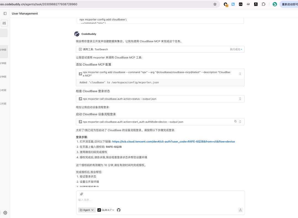Screen dimensions: 298x218
Task: Select the highlighted sidebar task row
Action: point(4,52)
